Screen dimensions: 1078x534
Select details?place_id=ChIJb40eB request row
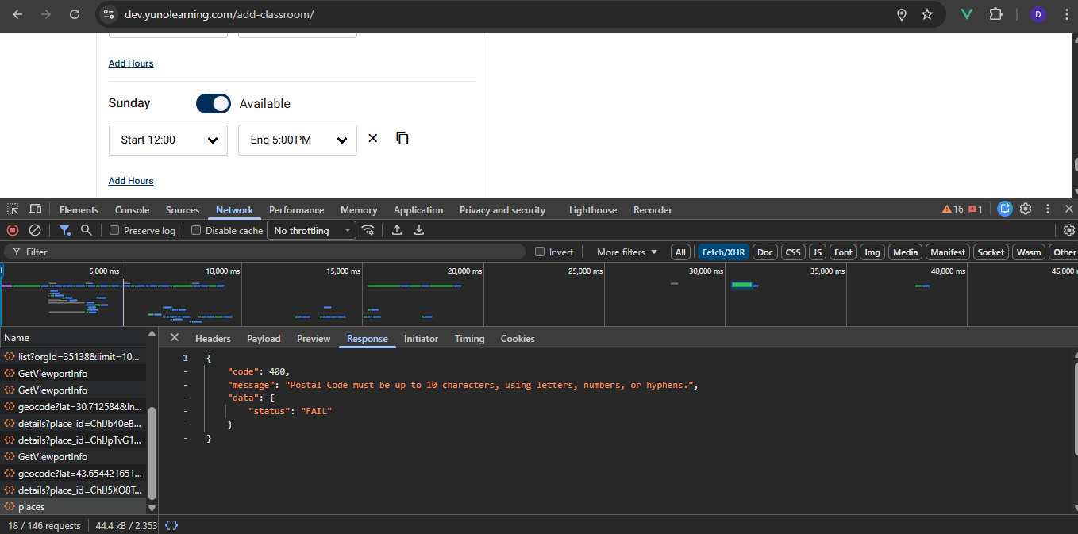pyautogui.click(x=73, y=423)
